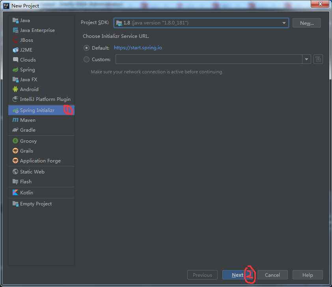Click the Grails icon

[15, 151]
